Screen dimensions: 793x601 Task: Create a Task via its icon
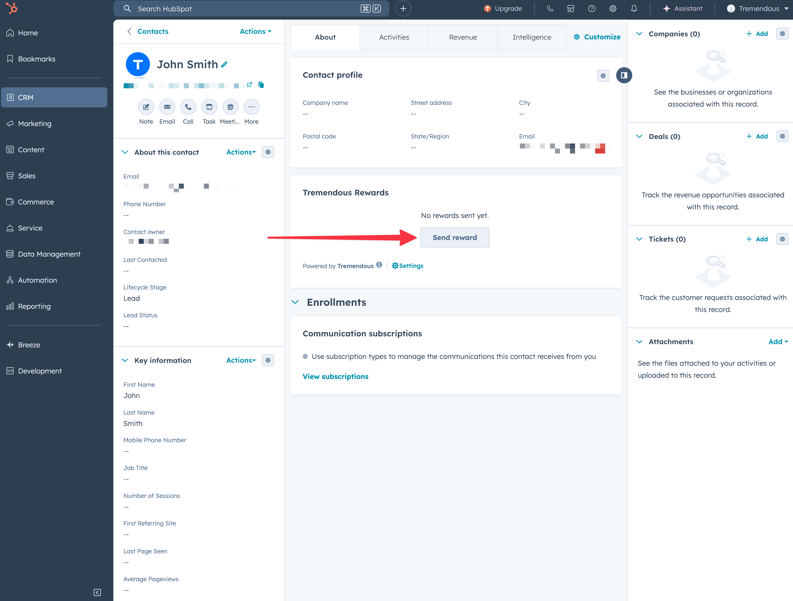(x=209, y=107)
